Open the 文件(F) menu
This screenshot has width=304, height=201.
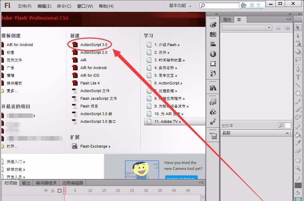pos(24,6)
